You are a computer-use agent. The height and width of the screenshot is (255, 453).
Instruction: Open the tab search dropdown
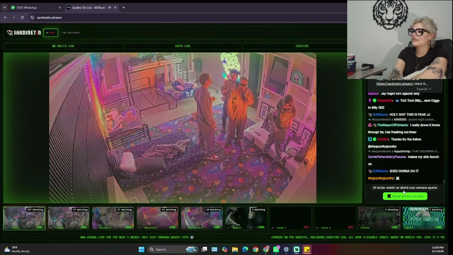pos(5,7)
